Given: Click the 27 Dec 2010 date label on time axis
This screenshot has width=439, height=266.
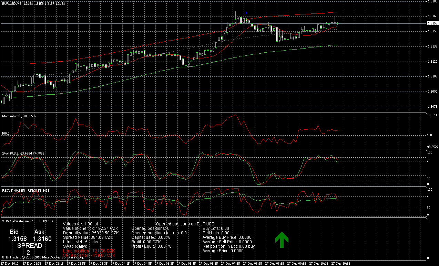Looking at the screenshot, I should (9, 264).
